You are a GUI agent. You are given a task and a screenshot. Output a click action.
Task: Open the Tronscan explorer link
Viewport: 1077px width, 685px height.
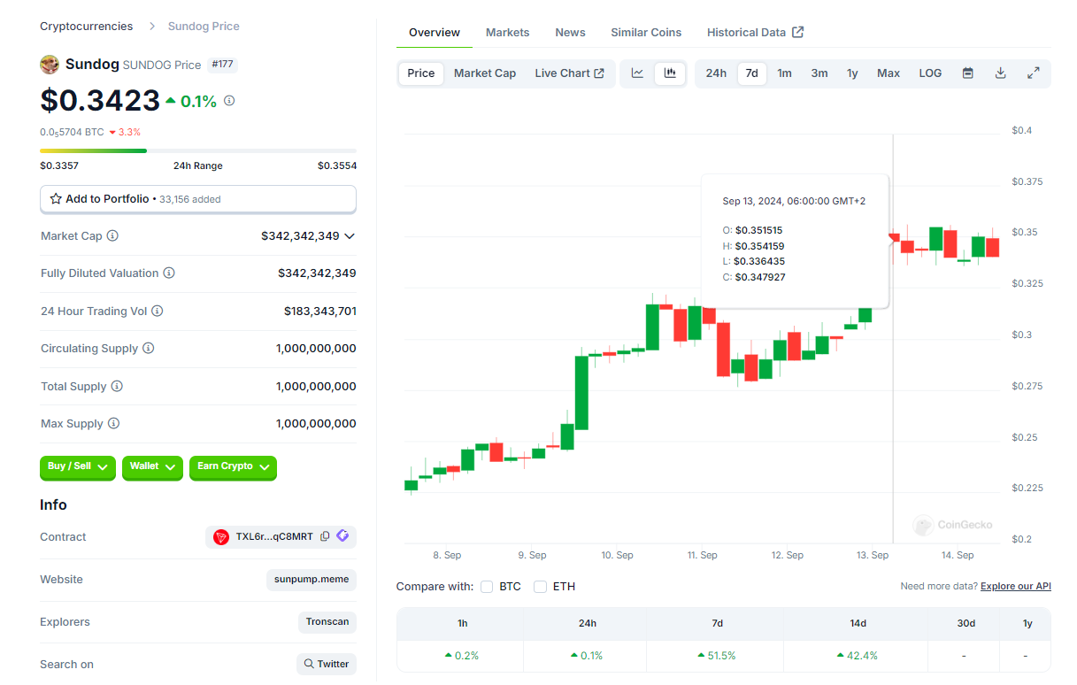point(327,622)
